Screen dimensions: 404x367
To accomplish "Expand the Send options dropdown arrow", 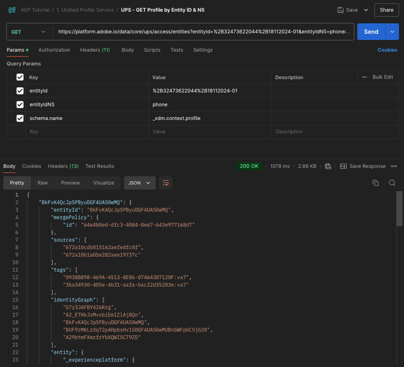I will coord(392,32).
